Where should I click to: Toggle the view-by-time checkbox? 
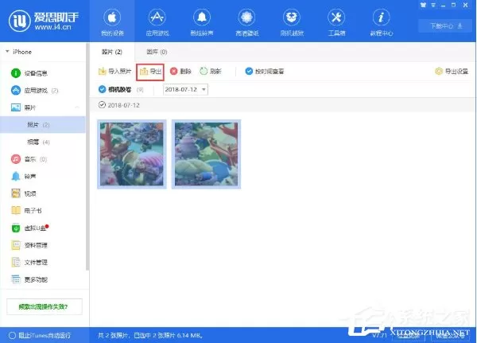249,72
